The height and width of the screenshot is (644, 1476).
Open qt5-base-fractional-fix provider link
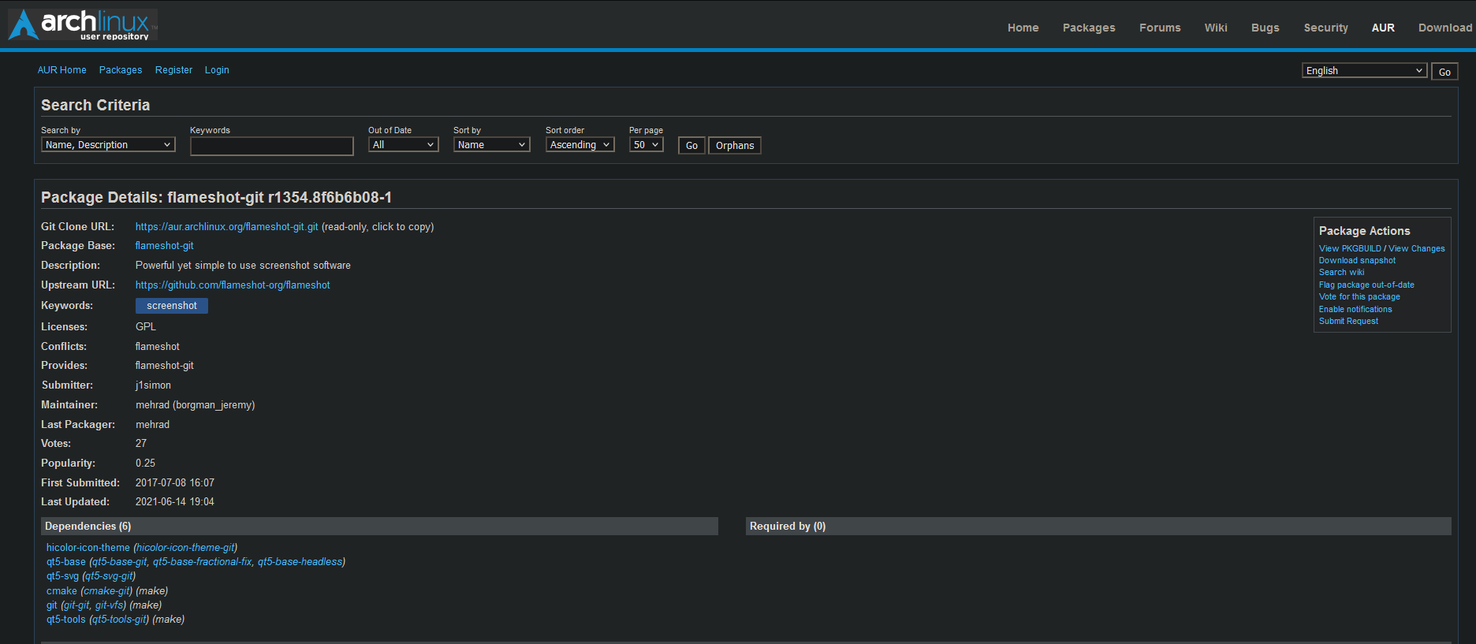203,562
